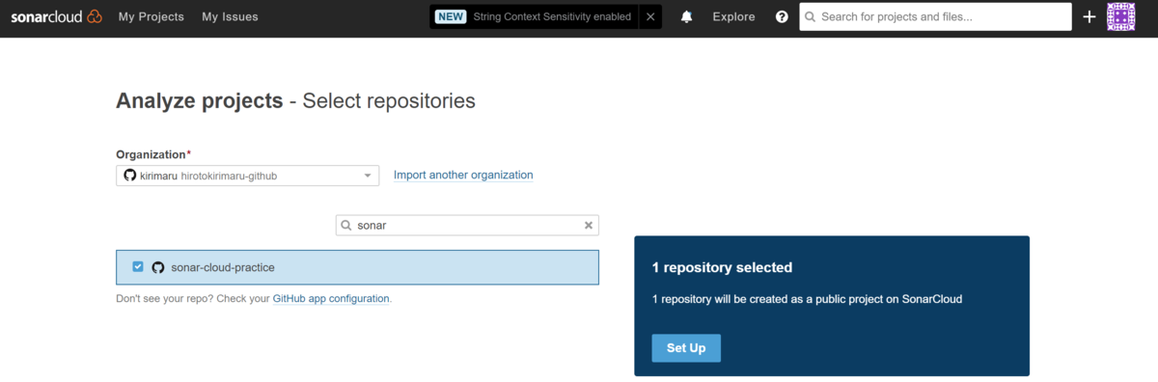Select the sonar-cloud-practice repository name
The height and width of the screenshot is (382, 1158).
point(223,267)
